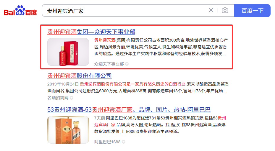Click the red wine bottle thumbnail
Screen dimensions: 275x151
tap(68, 52)
